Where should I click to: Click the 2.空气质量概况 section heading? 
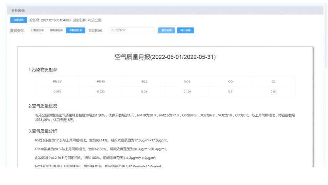pos(46,106)
